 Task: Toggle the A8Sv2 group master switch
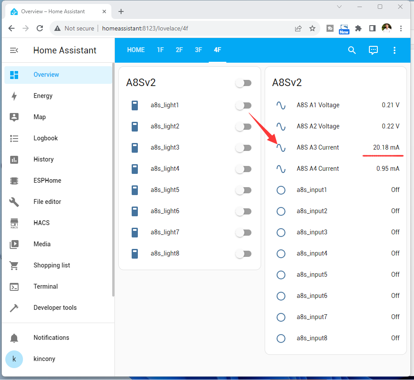[x=243, y=83]
